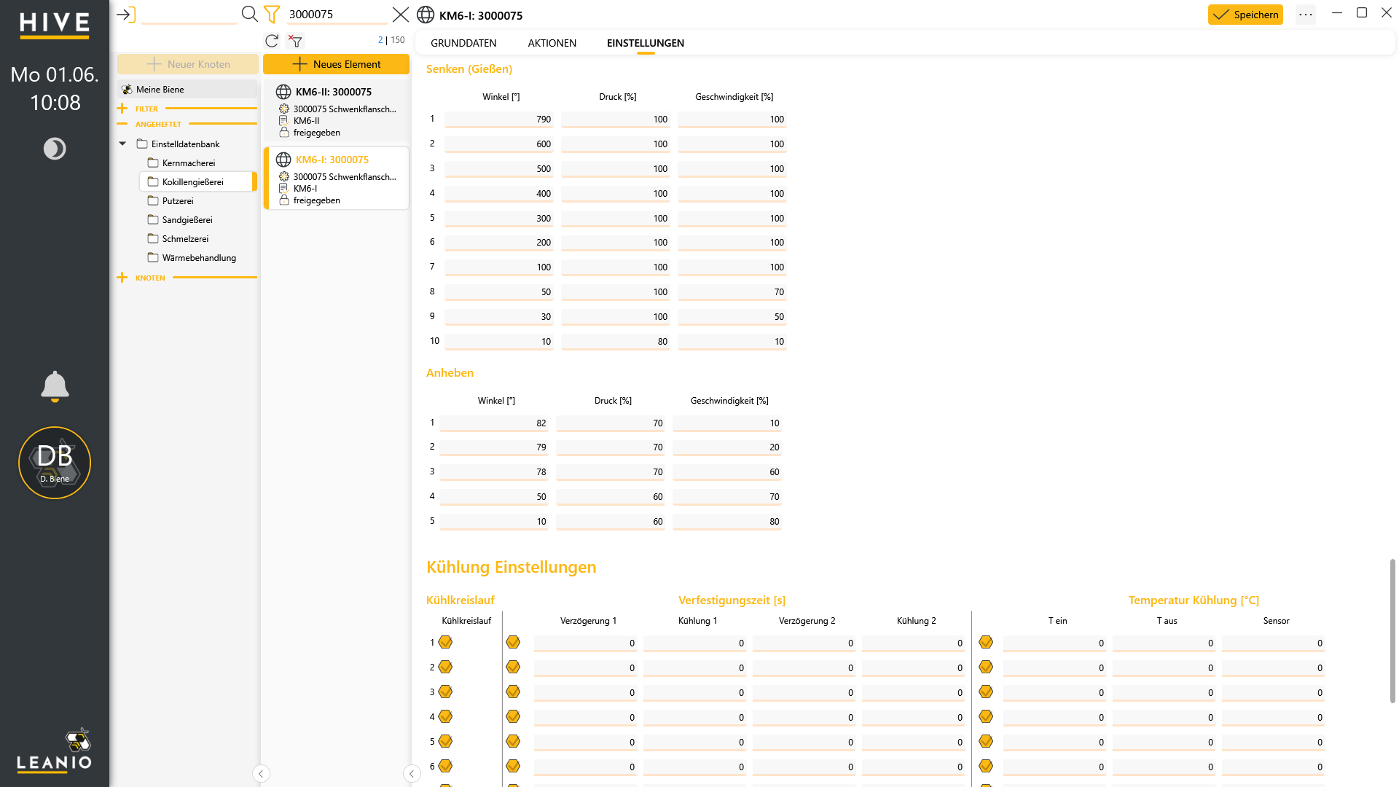
Task: Open the D. Biene user avatar
Action: pos(55,463)
